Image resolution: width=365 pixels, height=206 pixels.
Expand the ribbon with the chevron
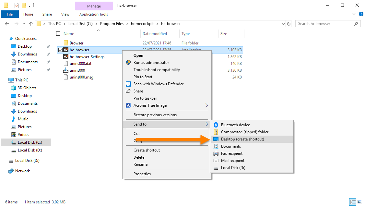(354, 14)
